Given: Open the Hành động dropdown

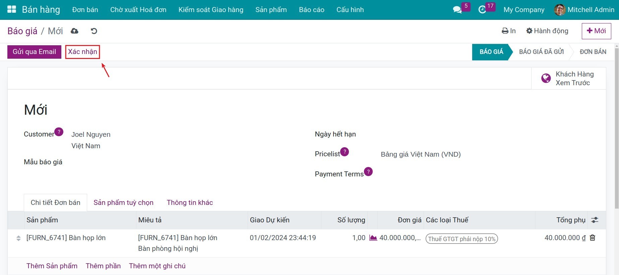Looking at the screenshot, I should [x=547, y=31].
